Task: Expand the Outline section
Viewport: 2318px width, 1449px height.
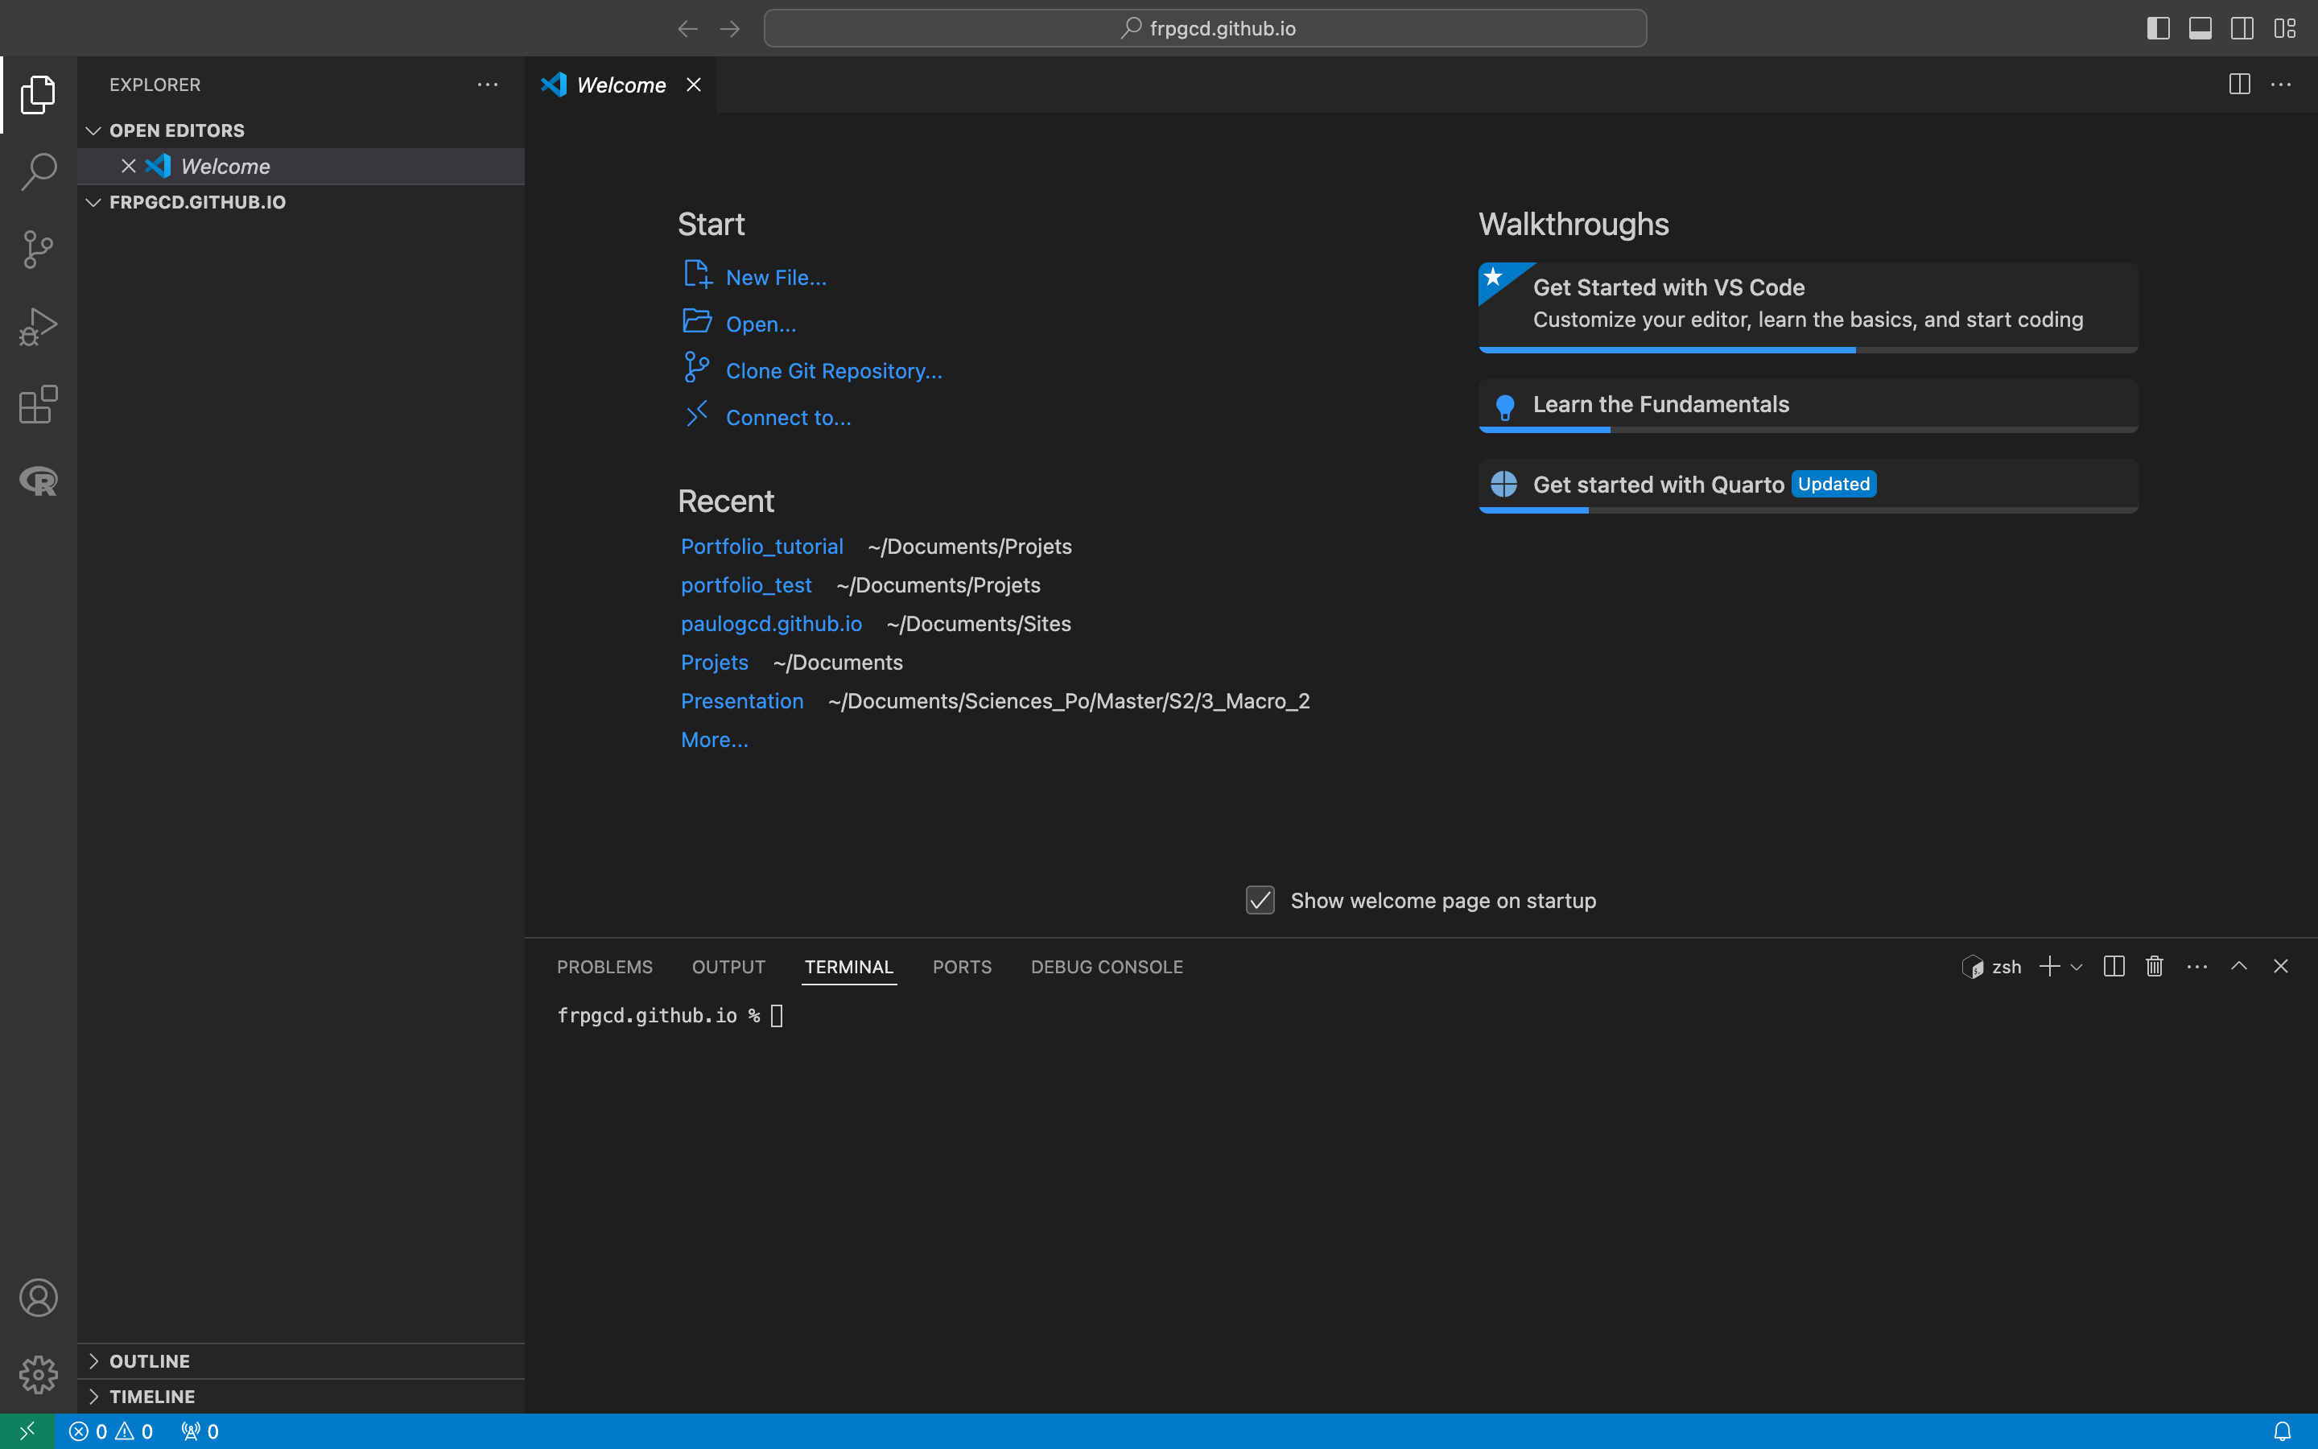Action: [x=301, y=1360]
